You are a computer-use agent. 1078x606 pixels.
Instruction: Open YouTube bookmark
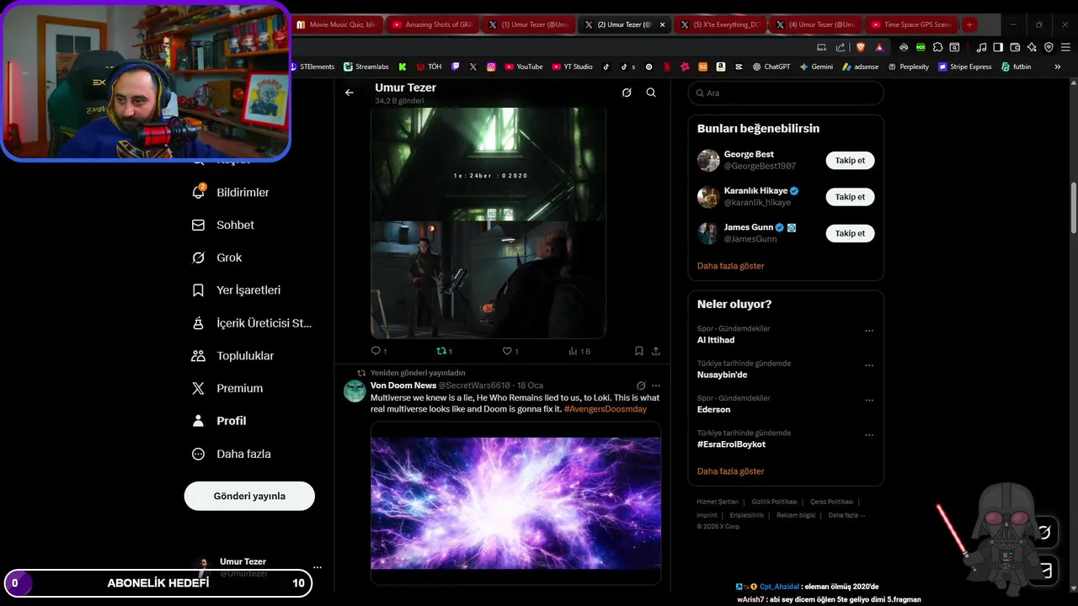[x=524, y=66]
